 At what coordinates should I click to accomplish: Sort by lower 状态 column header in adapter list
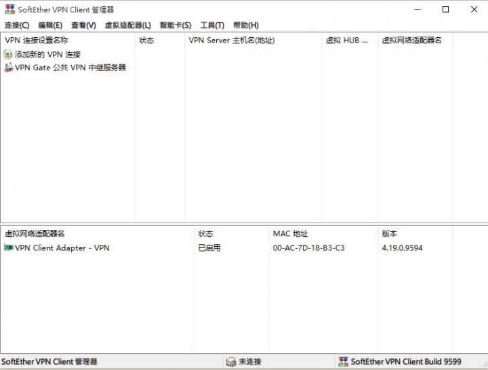coord(232,233)
